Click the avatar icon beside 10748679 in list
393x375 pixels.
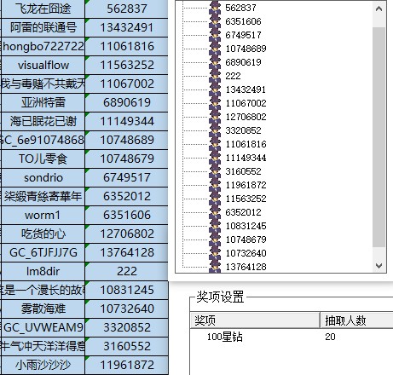[x=215, y=239]
